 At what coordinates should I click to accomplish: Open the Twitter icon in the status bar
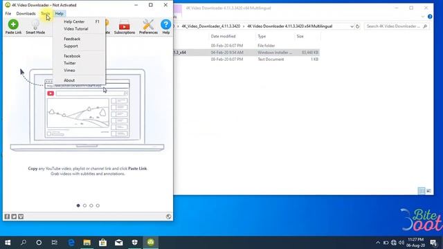(x=14, y=216)
